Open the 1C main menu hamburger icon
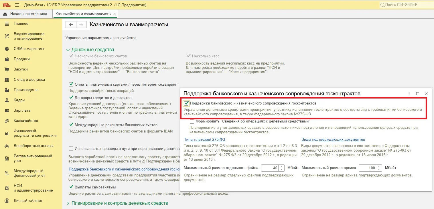 tap(17, 5)
